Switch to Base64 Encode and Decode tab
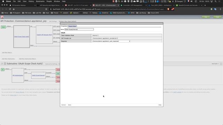Viewport: 223px width, 125px height. (189, 6)
